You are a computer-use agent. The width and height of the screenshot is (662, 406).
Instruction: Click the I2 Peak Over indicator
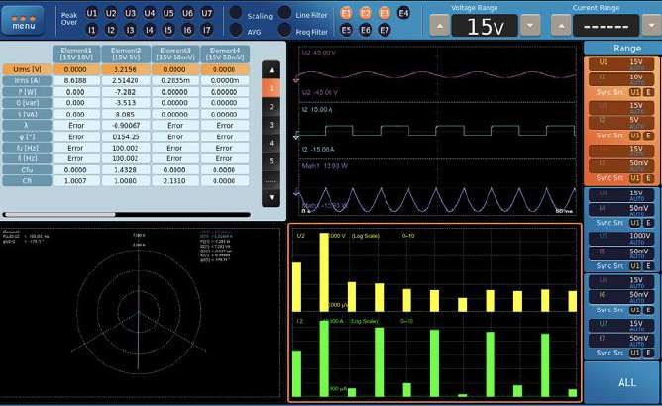pos(111,30)
